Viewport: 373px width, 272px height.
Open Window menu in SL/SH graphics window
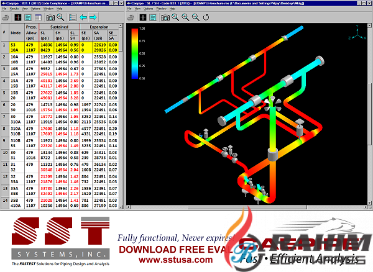161,9
